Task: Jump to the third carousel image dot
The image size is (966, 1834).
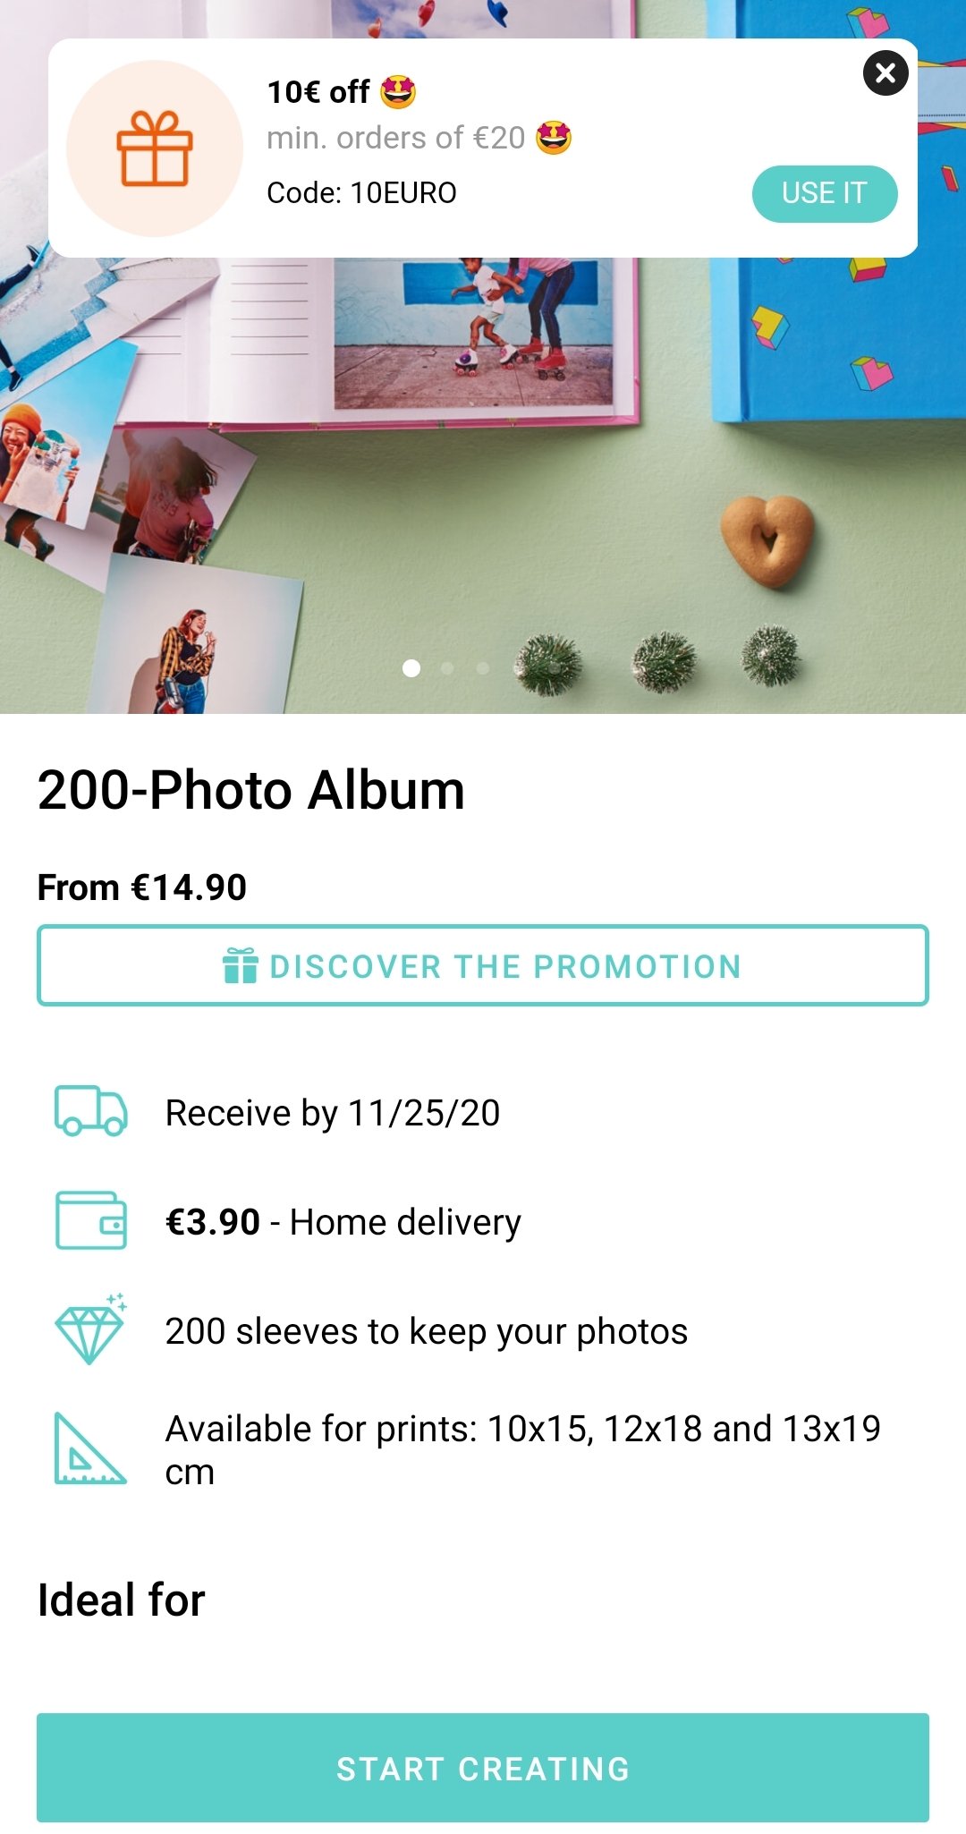Action: pos(483,668)
